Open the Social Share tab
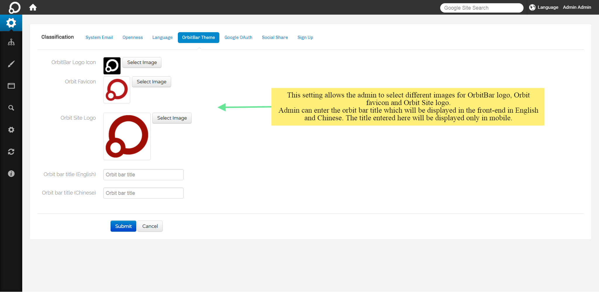This screenshot has width=599, height=292. pyautogui.click(x=275, y=37)
